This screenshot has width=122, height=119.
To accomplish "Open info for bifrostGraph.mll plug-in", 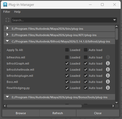I will pos(108,63).
